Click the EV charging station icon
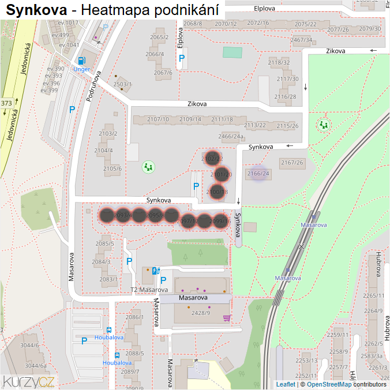The height and width of the screenshot is (390, 390). [x=156, y=271]
